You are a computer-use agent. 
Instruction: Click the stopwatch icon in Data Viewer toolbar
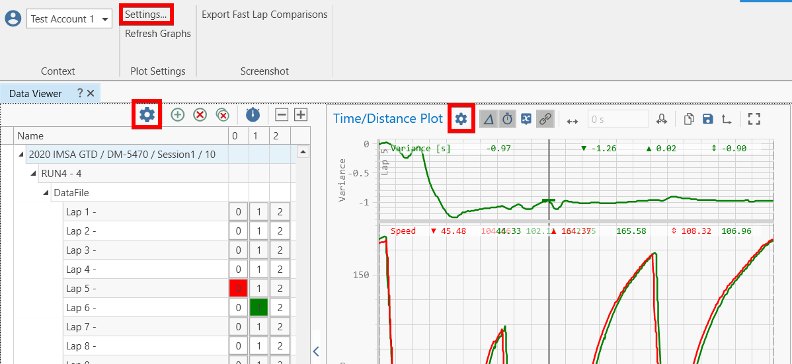click(x=253, y=115)
